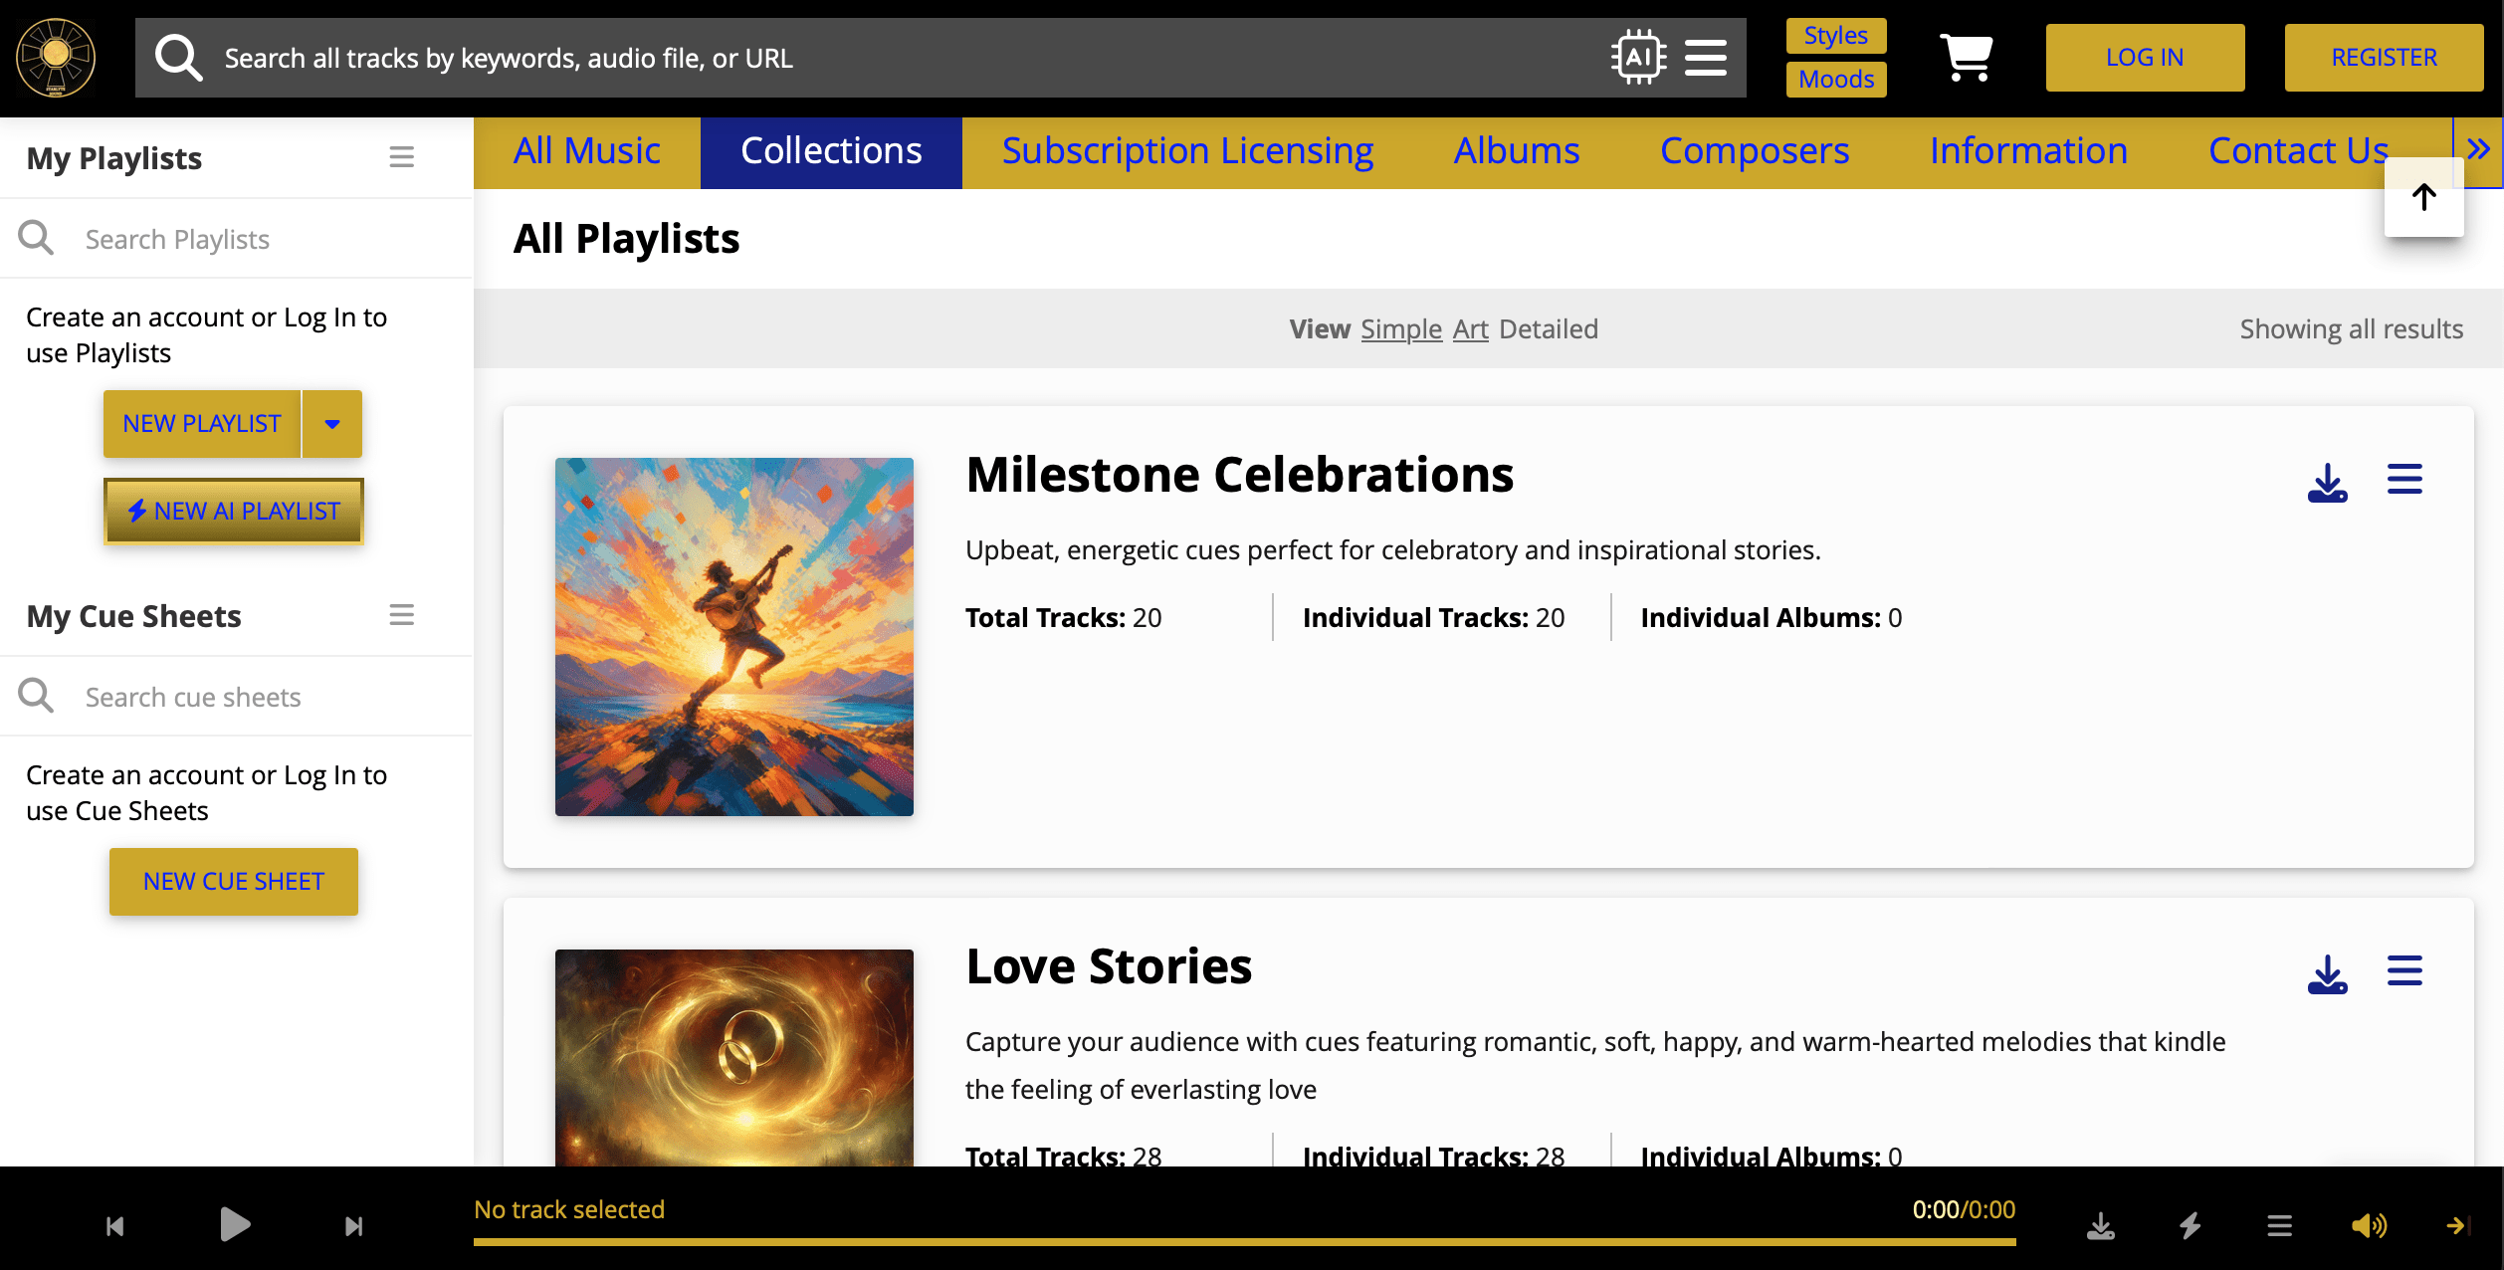Create a NEW AI PLAYLIST
This screenshot has width=2504, height=1270.
click(x=234, y=512)
